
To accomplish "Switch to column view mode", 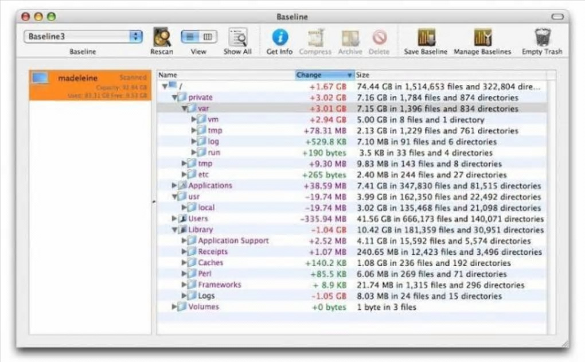I will pyautogui.click(x=208, y=37).
